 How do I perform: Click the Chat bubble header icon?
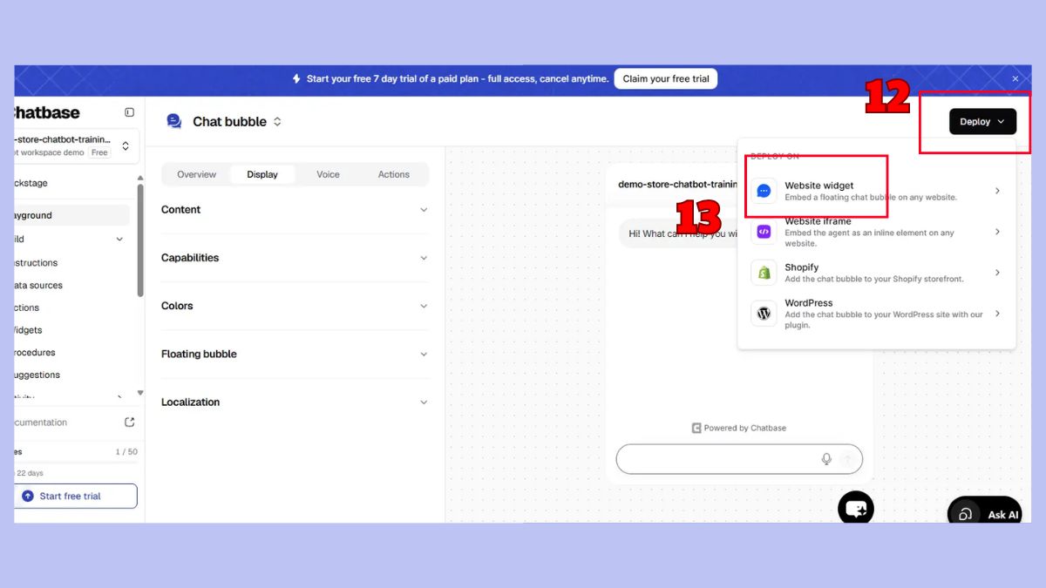[x=174, y=121]
